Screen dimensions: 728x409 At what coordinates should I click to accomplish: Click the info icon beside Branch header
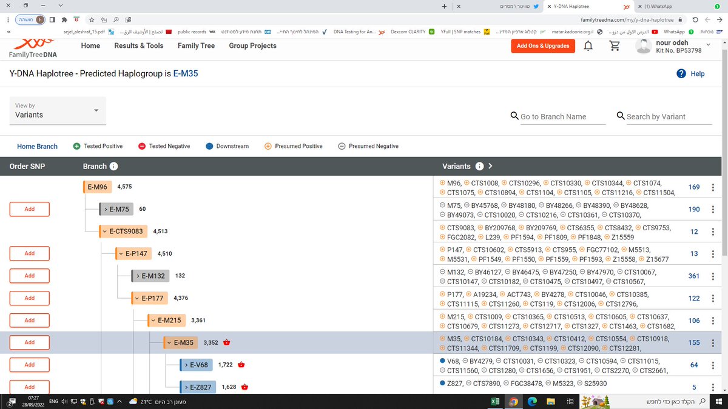tap(113, 167)
